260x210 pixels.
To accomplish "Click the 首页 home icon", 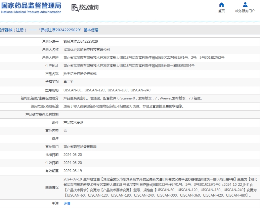I will tap(221, 5).
